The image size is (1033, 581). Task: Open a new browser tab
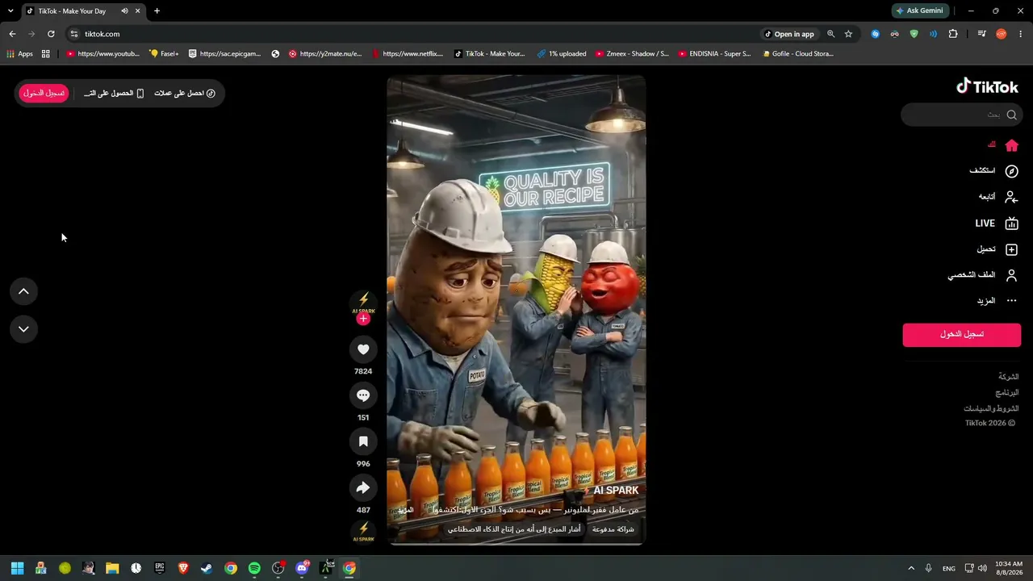[157, 11]
